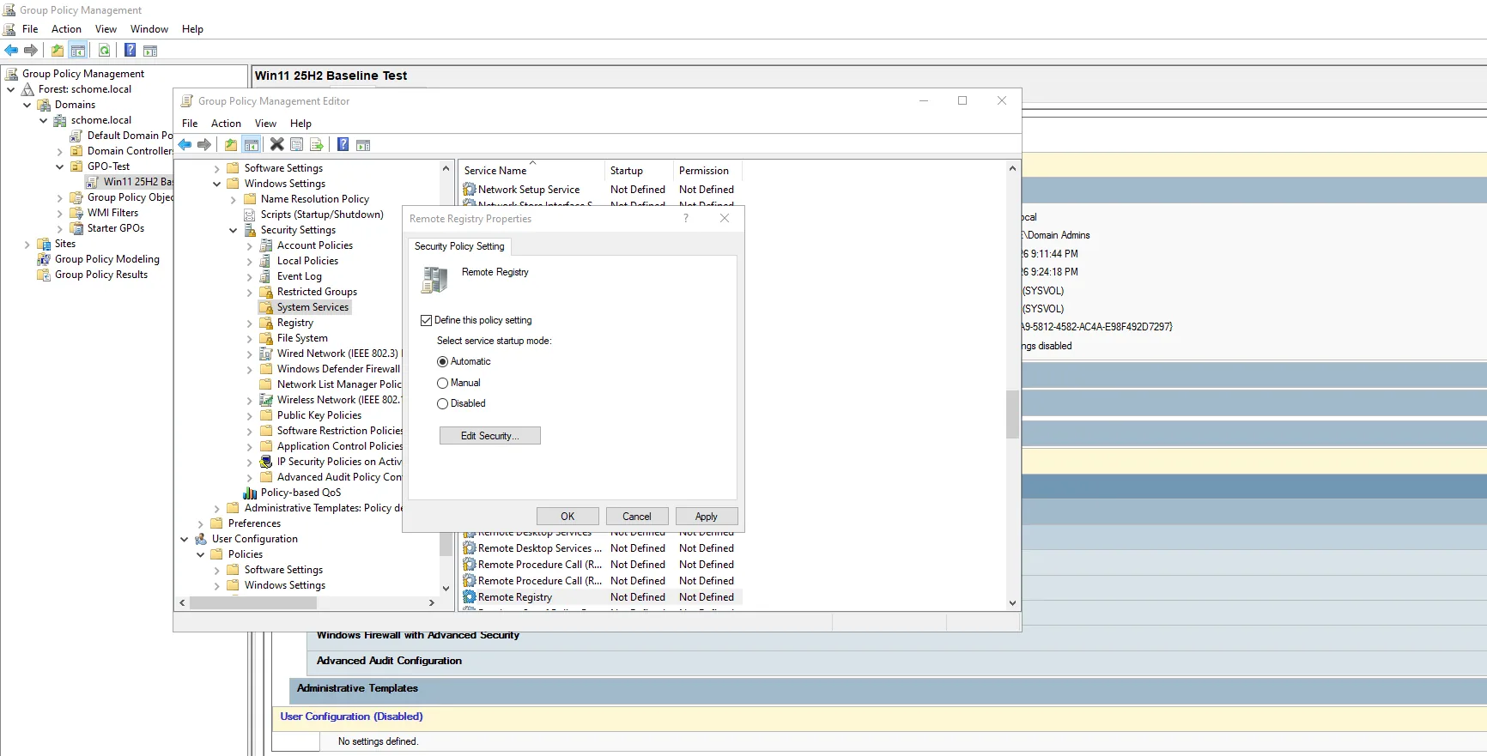The height and width of the screenshot is (756, 1487).
Task: Collapse Security Settings tree node
Action: 234,230
